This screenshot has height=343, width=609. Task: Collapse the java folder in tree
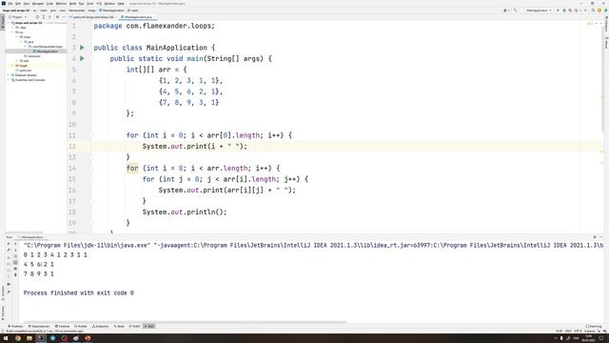(x=21, y=42)
